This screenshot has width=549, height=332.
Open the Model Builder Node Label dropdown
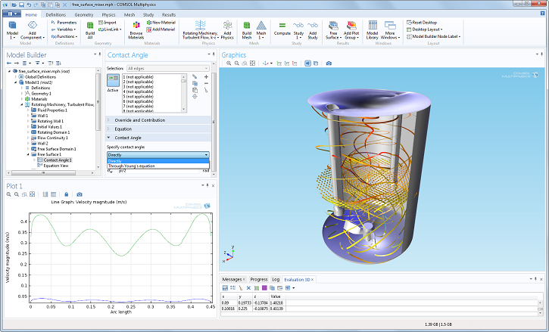pyautogui.click(x=433, y=36)
